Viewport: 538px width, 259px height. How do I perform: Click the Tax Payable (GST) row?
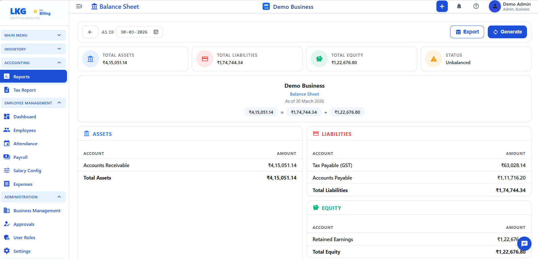coord(419,165)
